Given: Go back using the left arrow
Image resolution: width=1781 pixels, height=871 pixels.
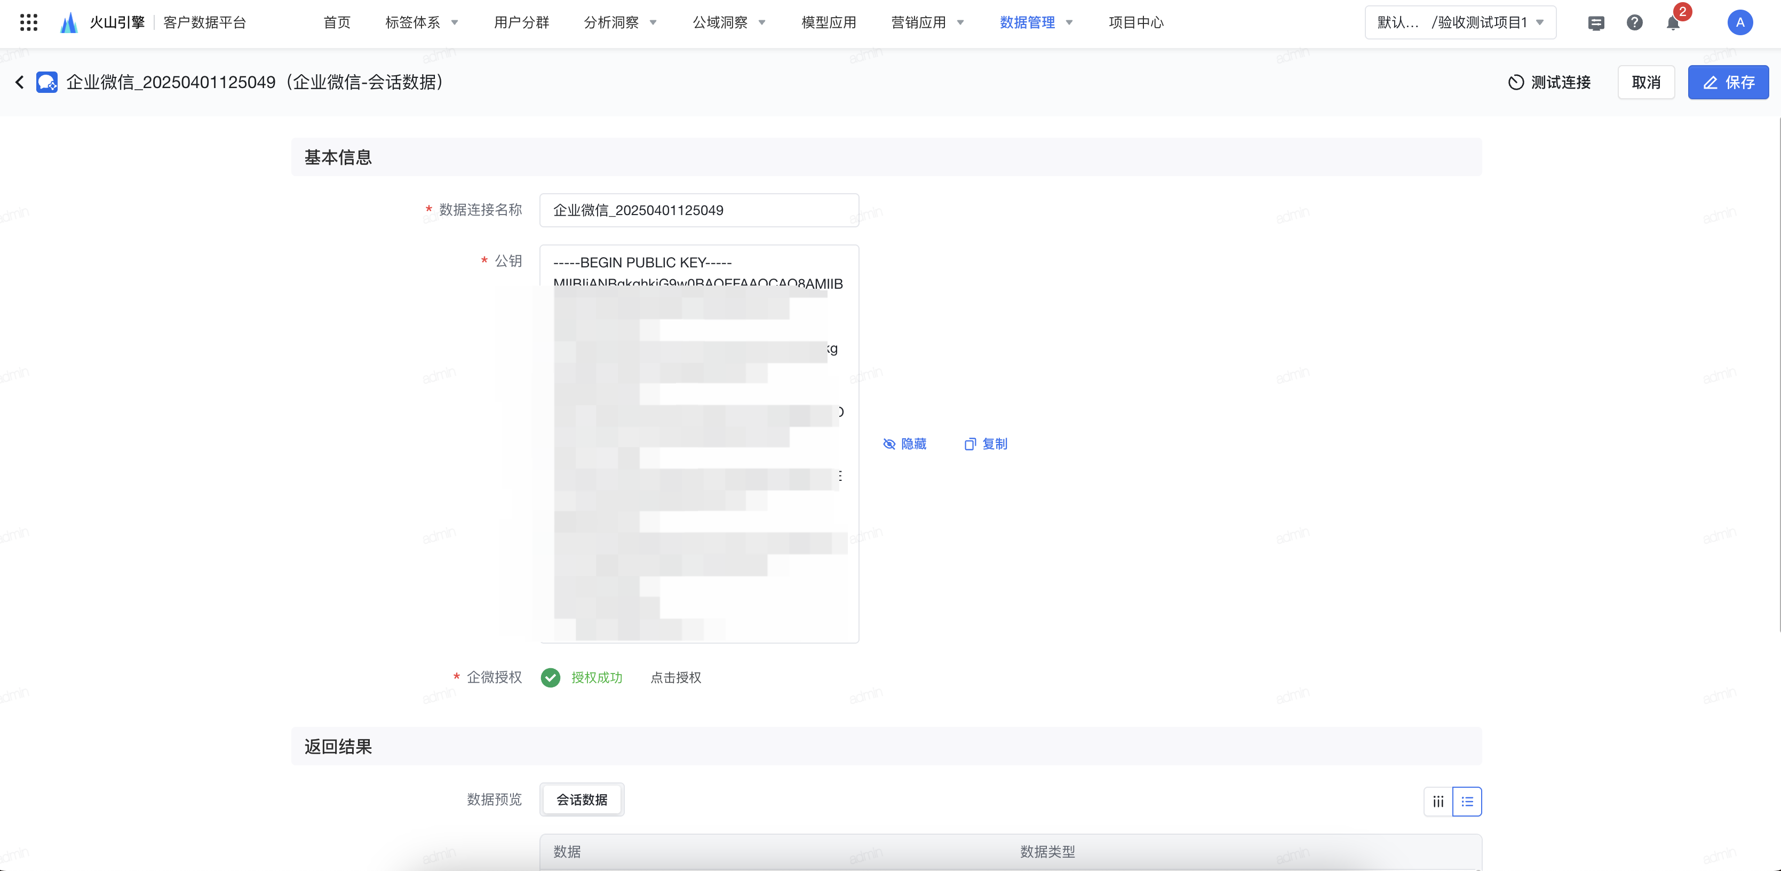Looking at the screenshot, I should (x=19, y=82).
